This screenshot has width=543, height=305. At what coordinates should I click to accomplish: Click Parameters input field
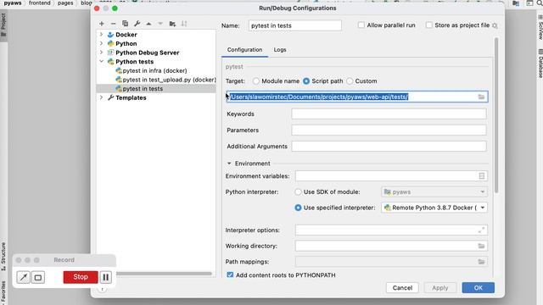tap(389, 130)
